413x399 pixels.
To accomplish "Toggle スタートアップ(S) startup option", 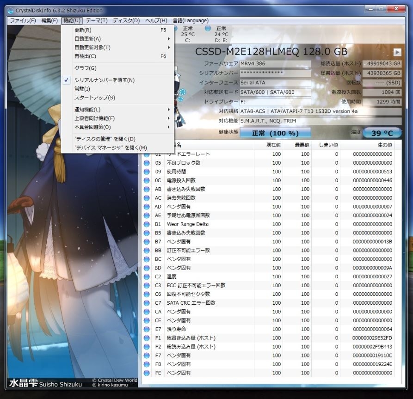I will (x=94, y=98).
